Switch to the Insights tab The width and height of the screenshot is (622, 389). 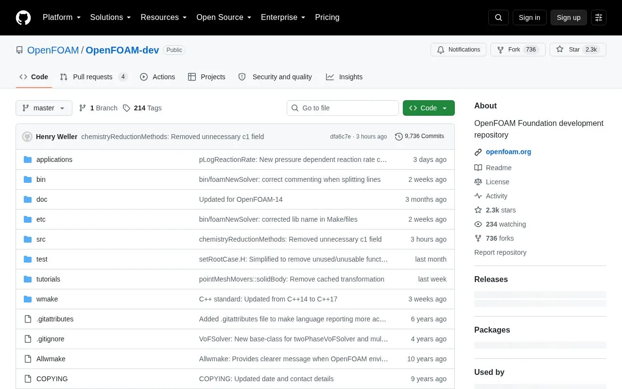[x=344, y=77]
